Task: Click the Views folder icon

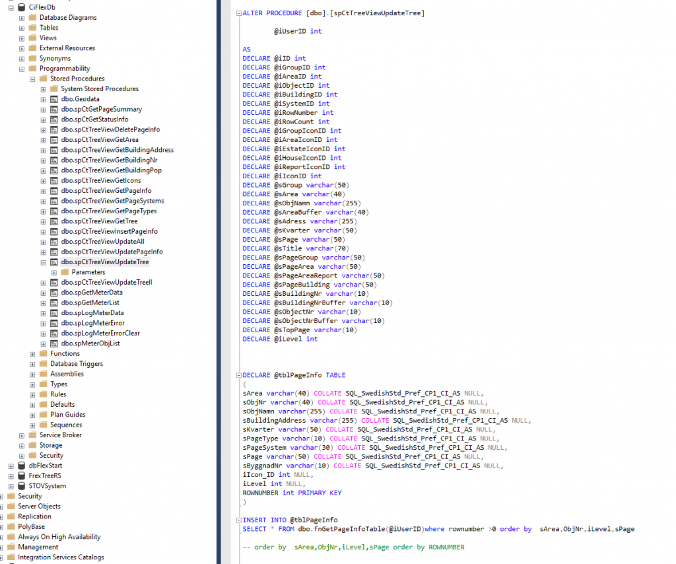Action: [32, 38]
